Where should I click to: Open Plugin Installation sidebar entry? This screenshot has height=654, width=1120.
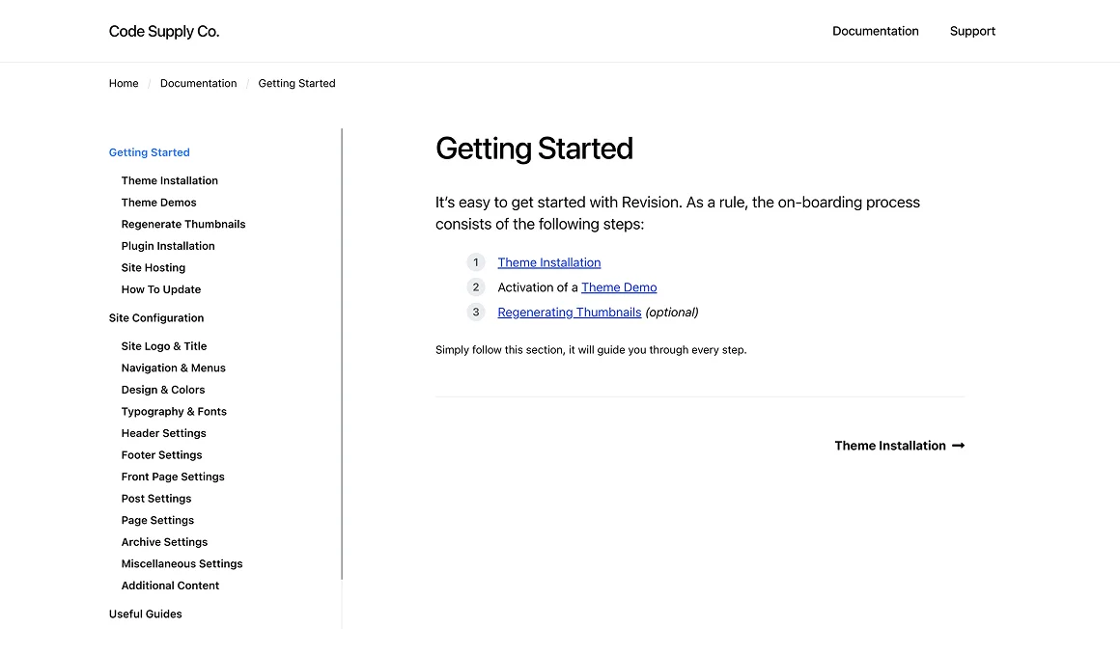168,246
